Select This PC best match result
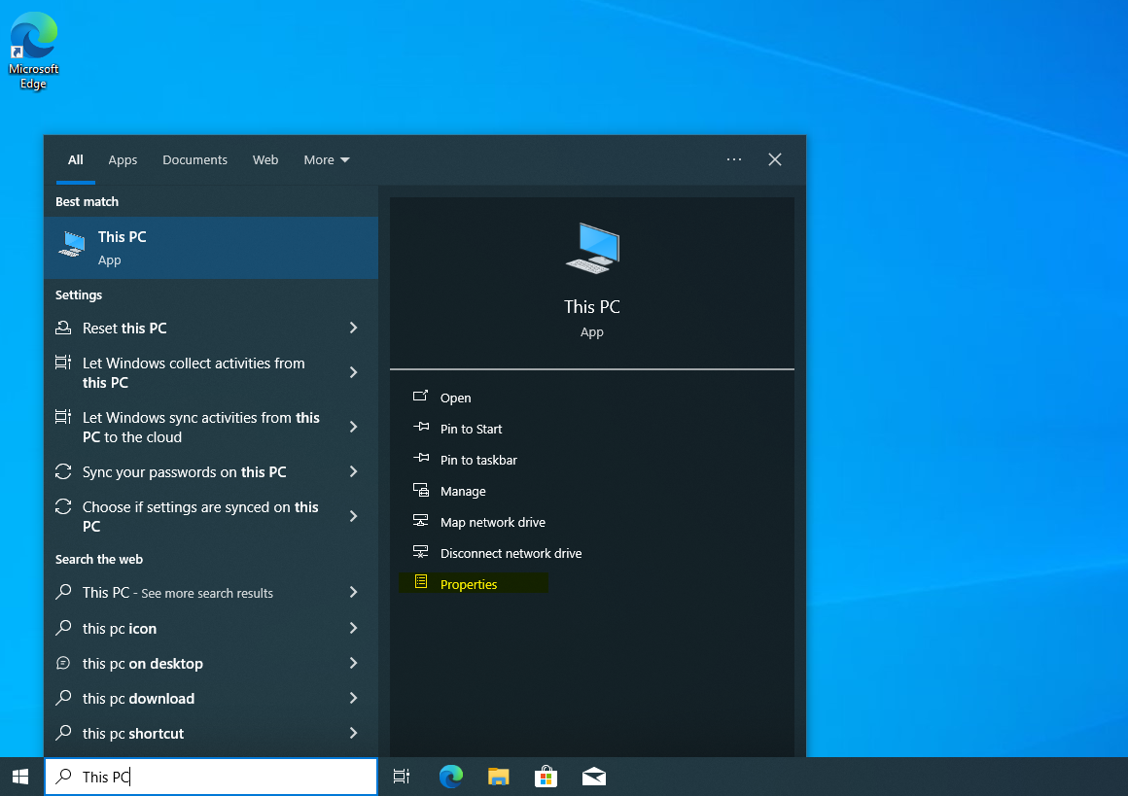 [x=211, y=248]
